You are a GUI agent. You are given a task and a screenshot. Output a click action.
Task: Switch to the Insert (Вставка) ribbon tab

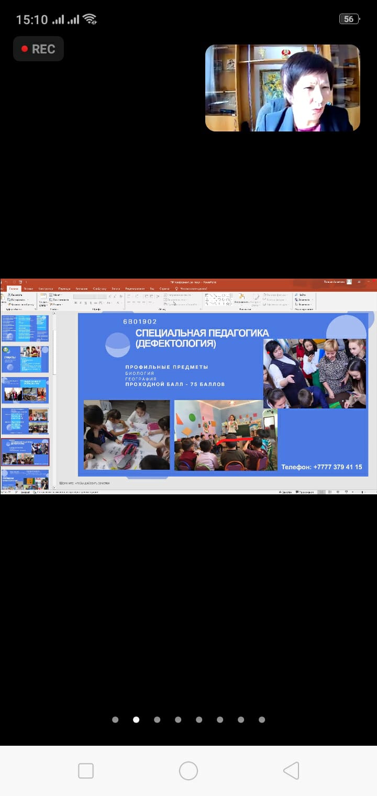(28, 289)
